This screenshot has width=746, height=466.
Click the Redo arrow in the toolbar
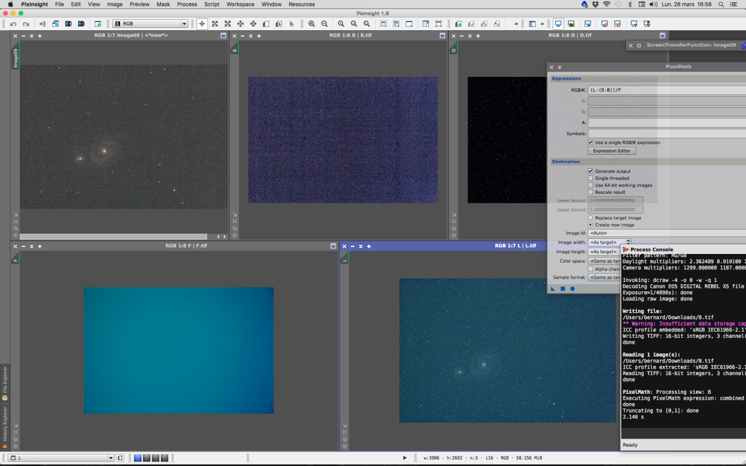[x=26, y=24]
